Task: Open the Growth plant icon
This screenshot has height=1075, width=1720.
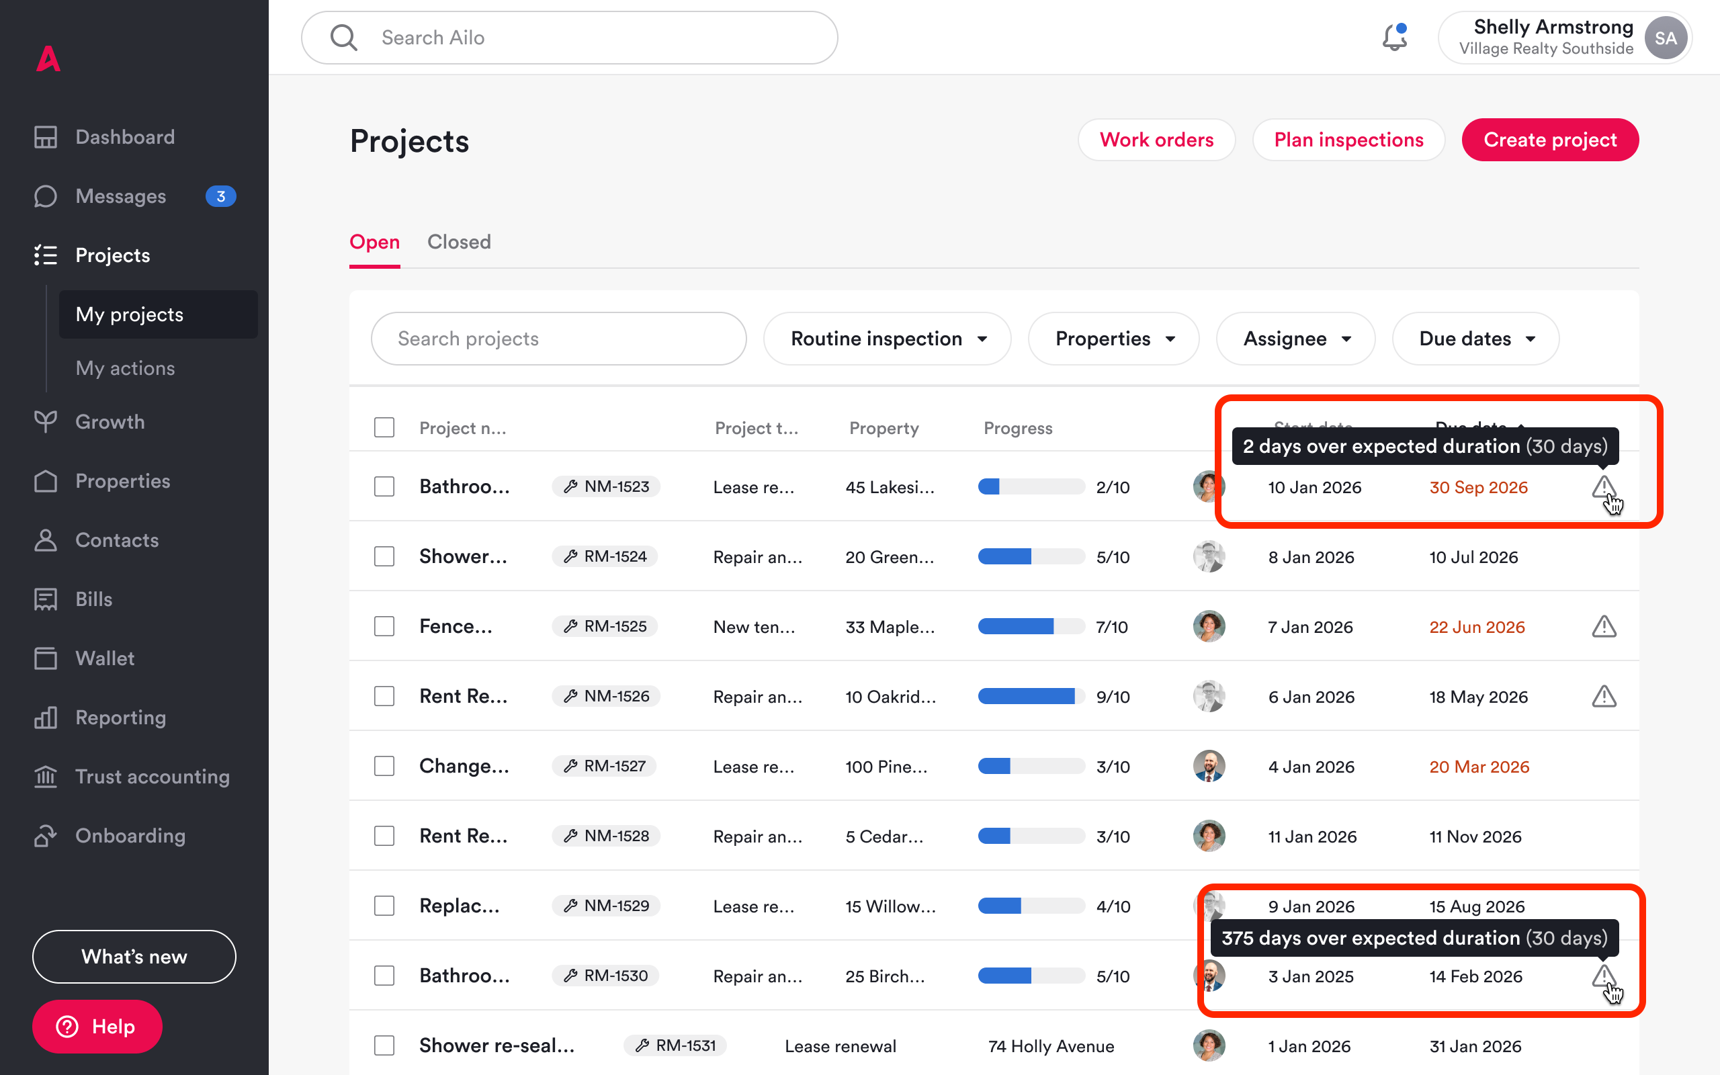Action: 46,422
